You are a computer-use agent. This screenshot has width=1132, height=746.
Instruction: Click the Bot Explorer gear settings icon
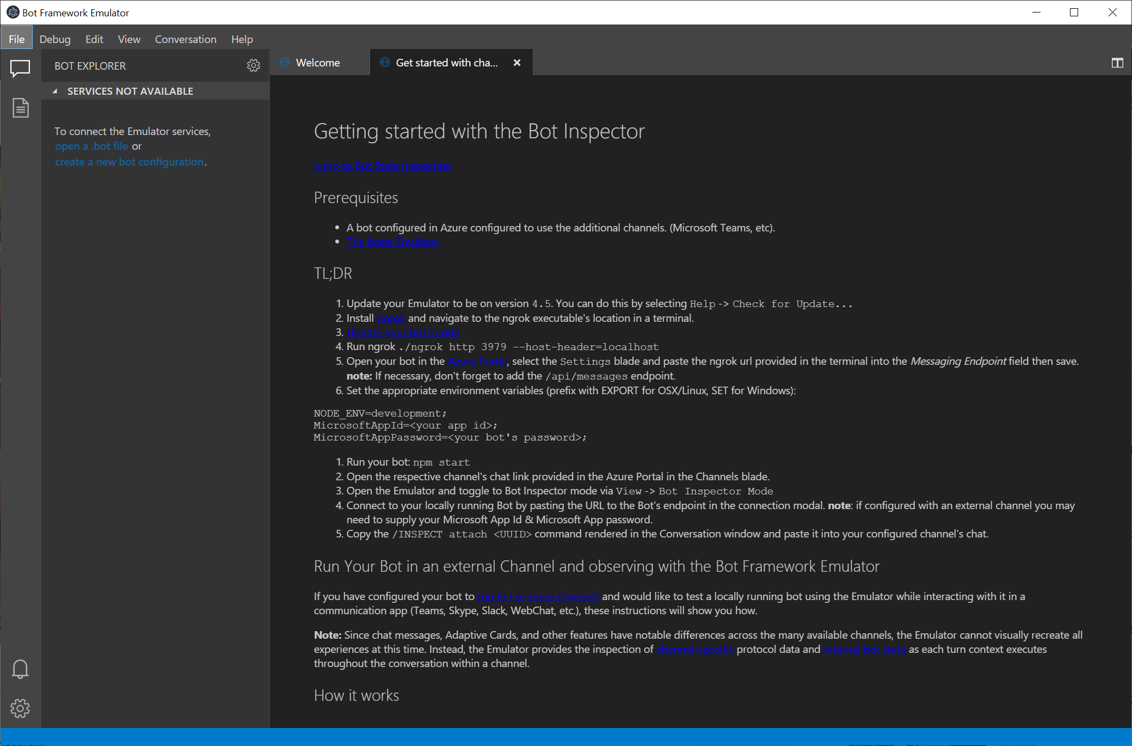point(254,65)
